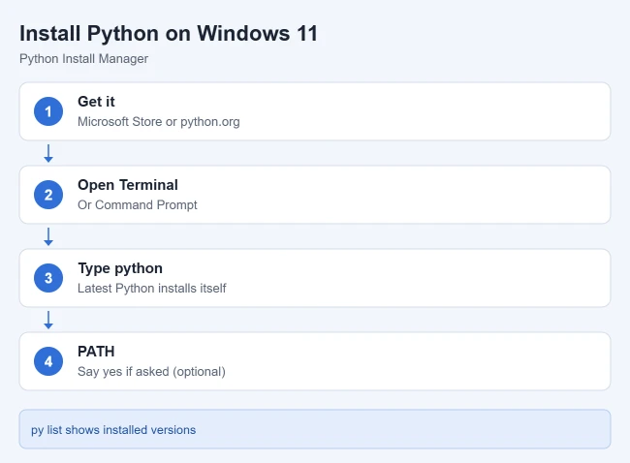Screen dimensions: 630x463
Task: Select the "Get it" step title
Action: click(96, 102)
